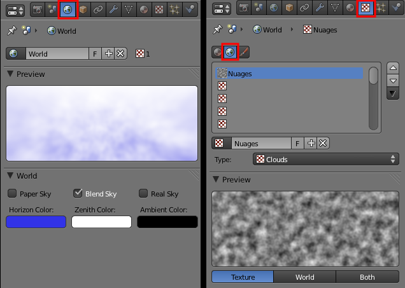The height and width of the screenshot is (288, 405).
Task: Pick Zenith Color swatch
Action: pyautogui.click(x=101, y=222)
